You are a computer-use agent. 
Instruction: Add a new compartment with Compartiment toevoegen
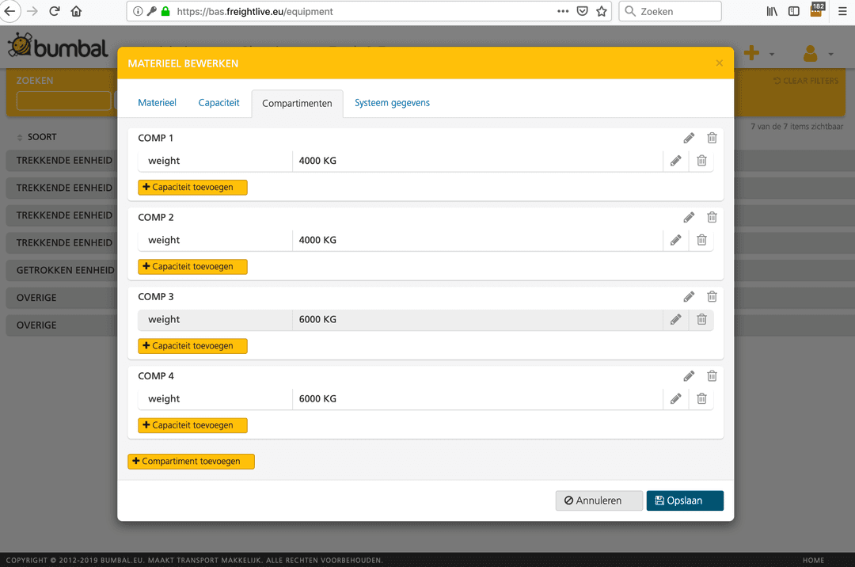191,462
